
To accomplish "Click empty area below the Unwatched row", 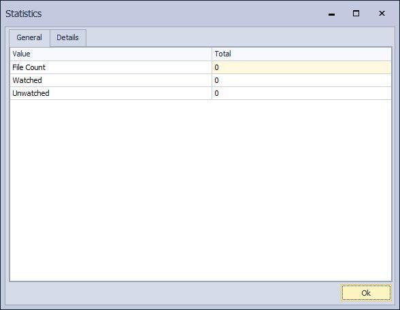I will [x=201, y=190].
